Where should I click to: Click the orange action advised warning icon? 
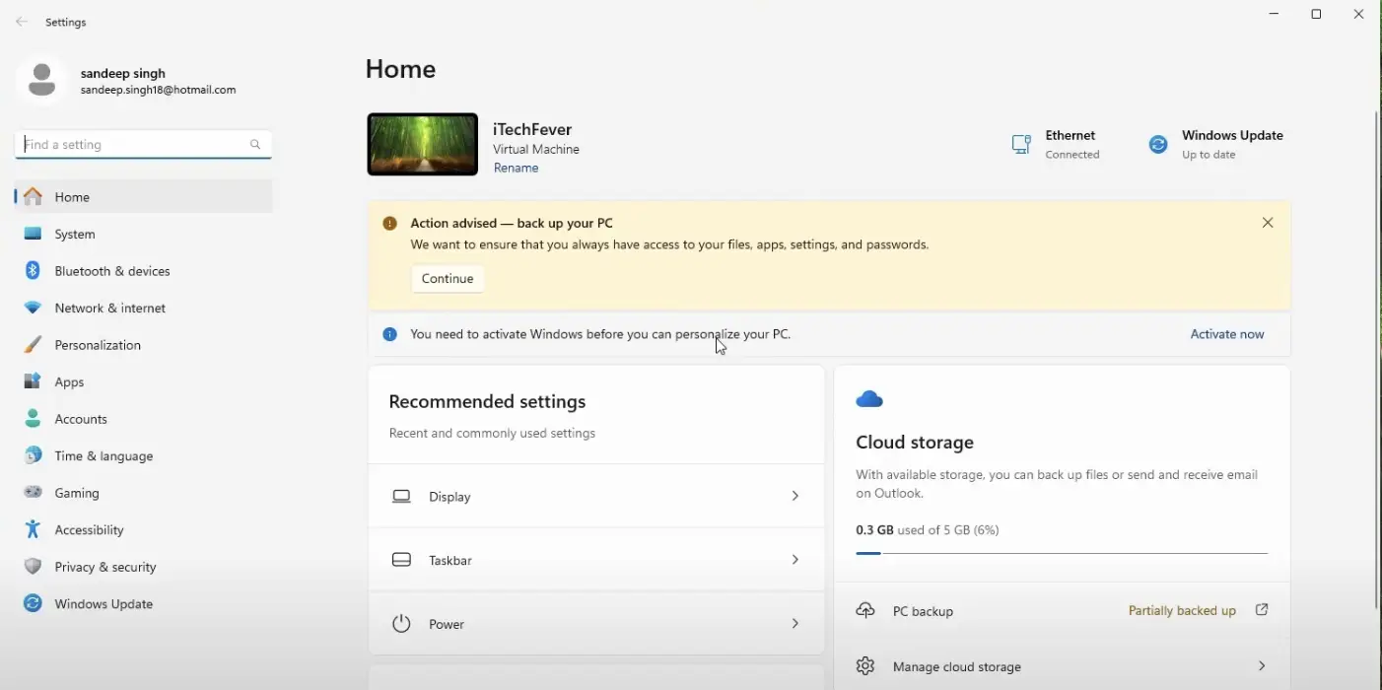[x=389, y=223]
